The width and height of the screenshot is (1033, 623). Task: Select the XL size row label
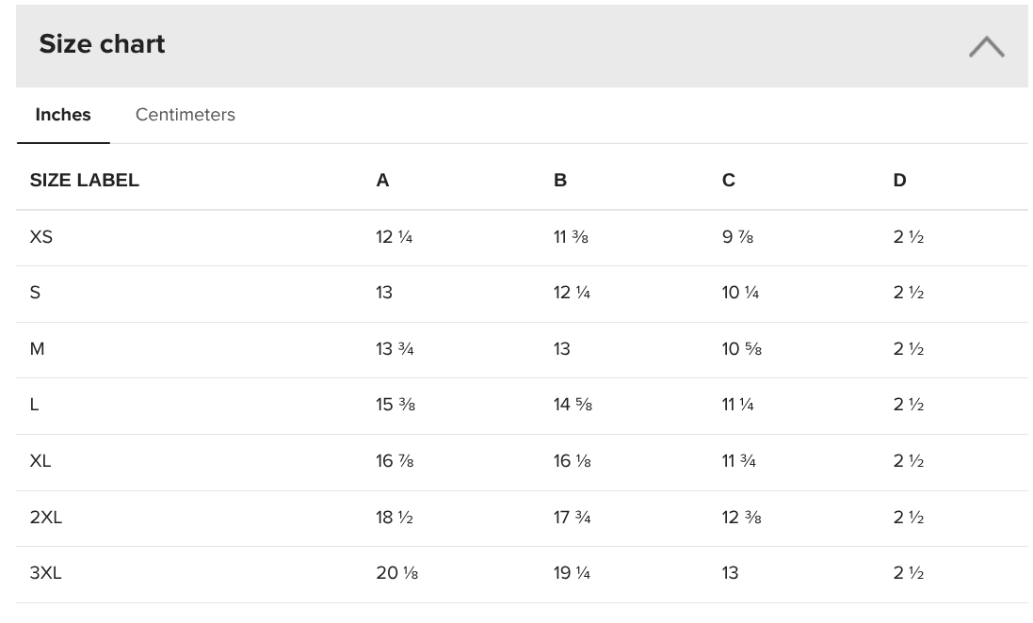click(x=40, y=461)
